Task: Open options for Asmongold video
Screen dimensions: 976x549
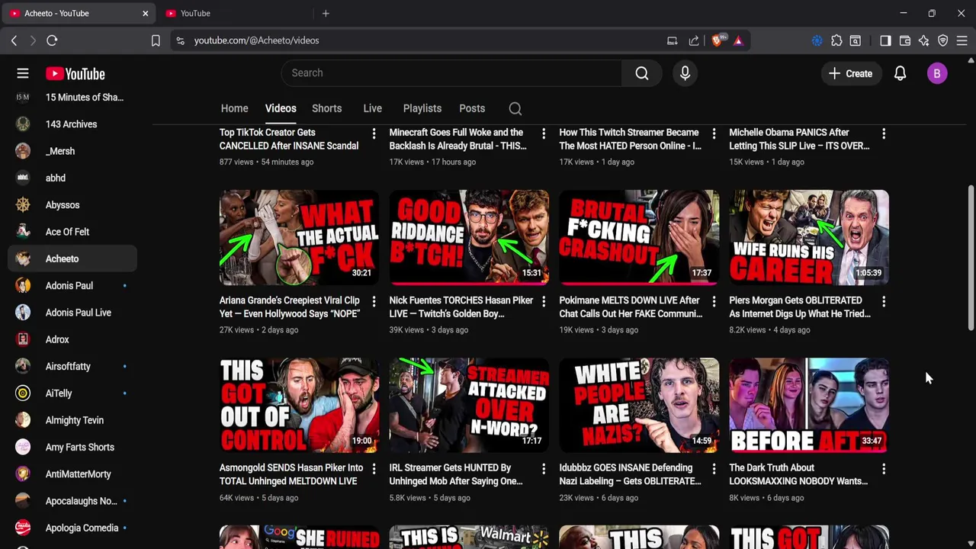Action: [x=374, y=469]
